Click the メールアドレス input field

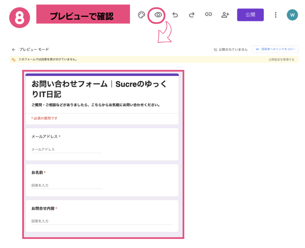tap(67, 149)
